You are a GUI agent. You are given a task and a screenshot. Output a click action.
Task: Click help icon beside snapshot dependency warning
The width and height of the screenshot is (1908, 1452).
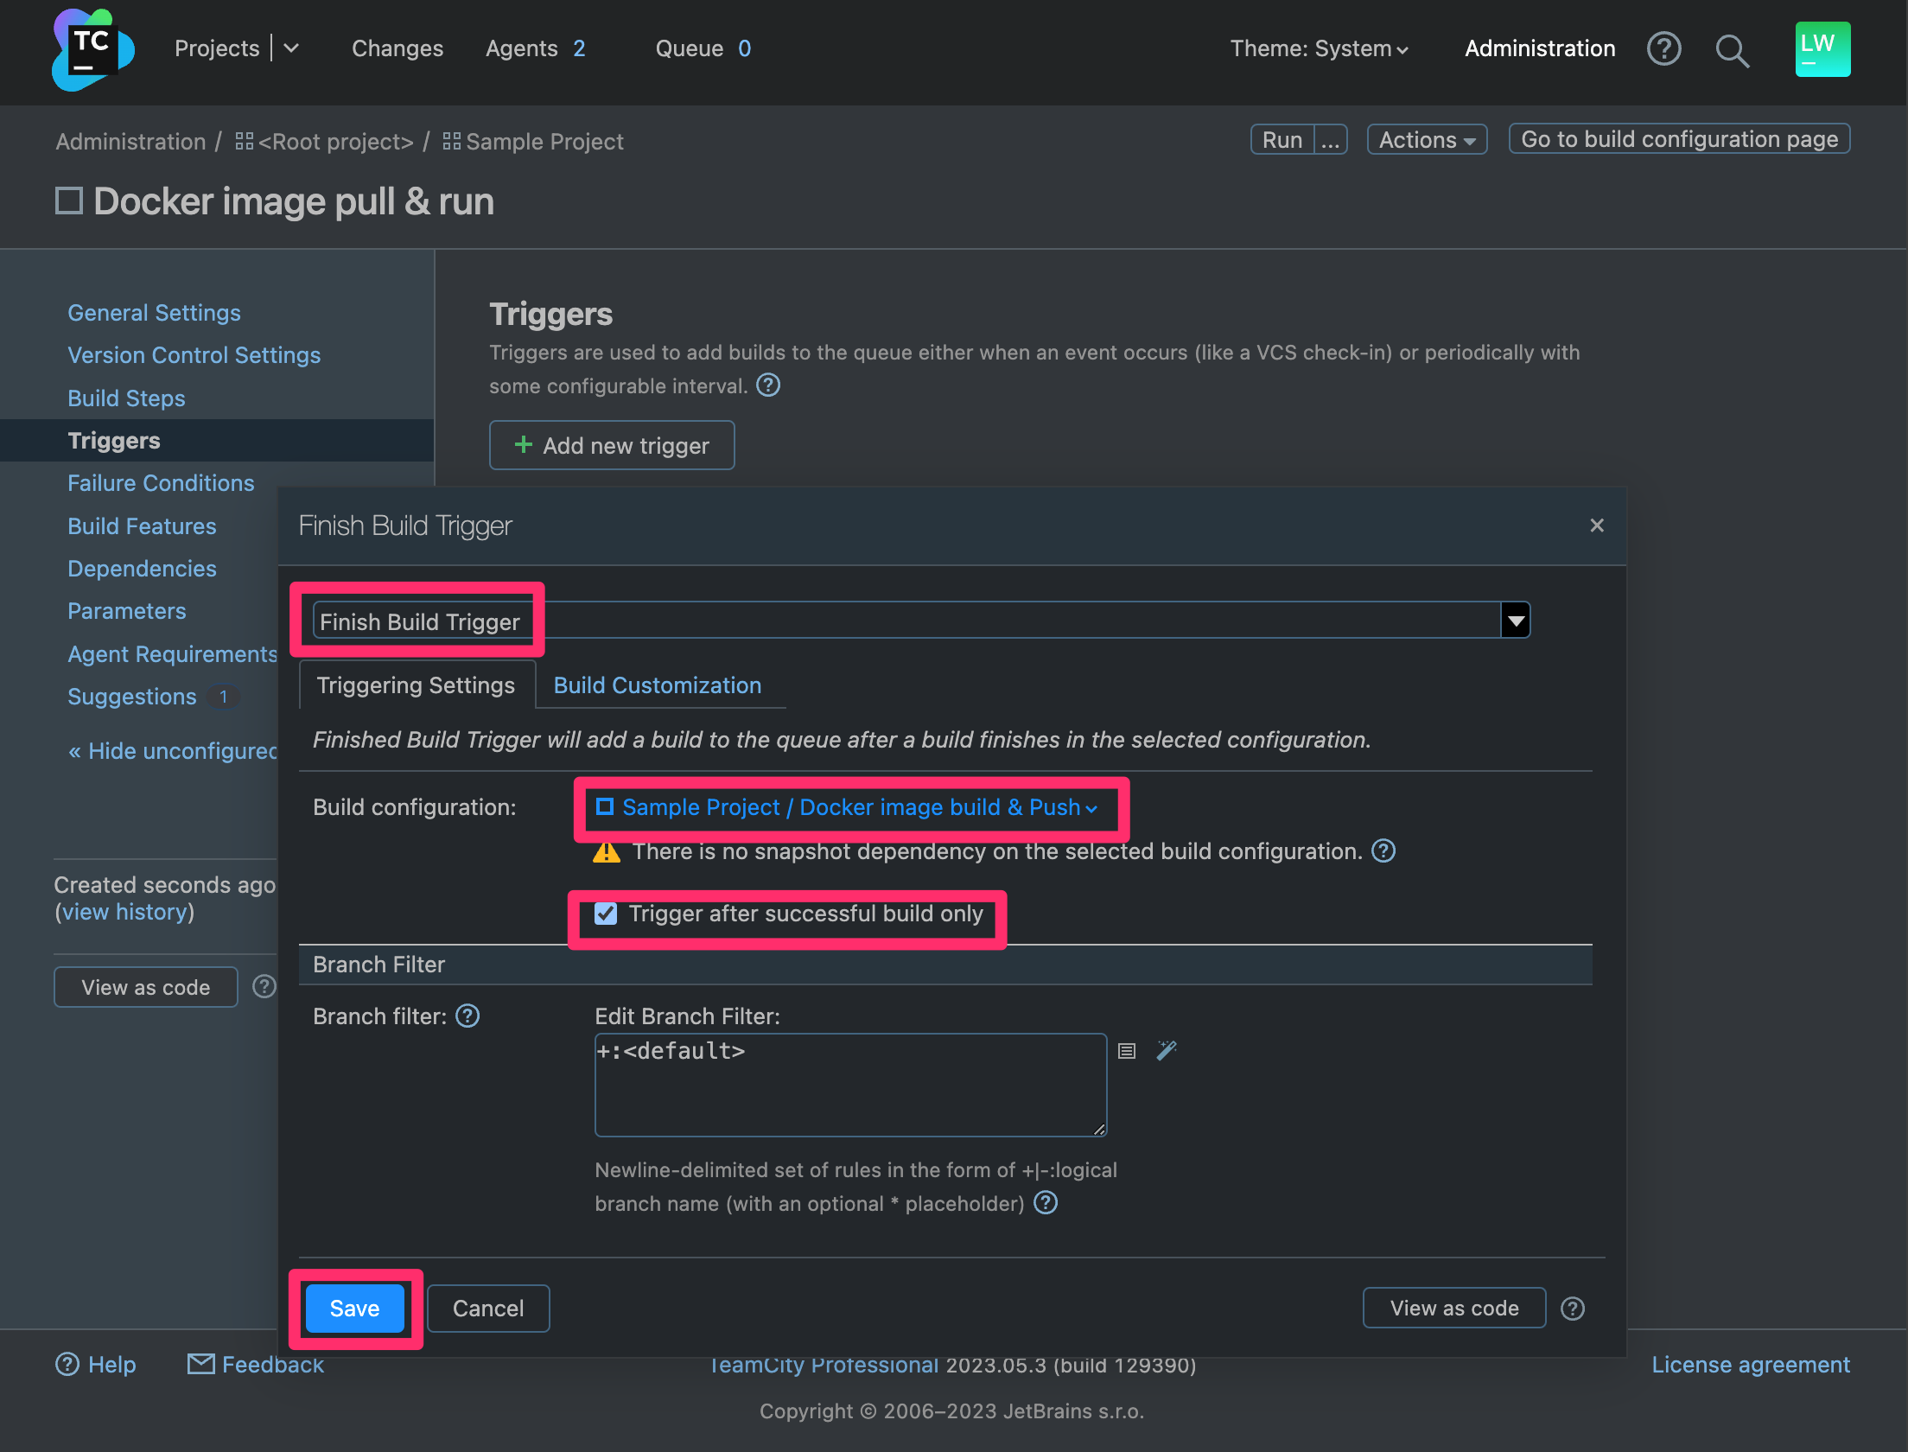click(x=1383, y=851)
